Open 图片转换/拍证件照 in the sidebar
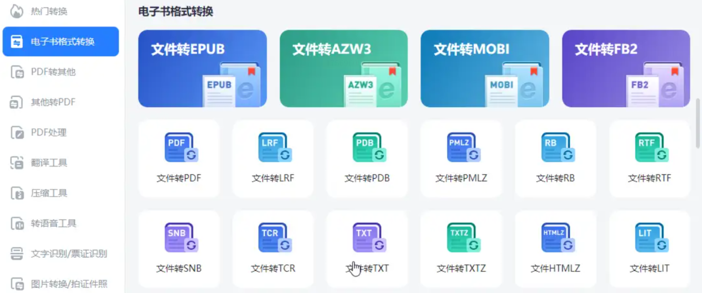 tap(61, 284)
